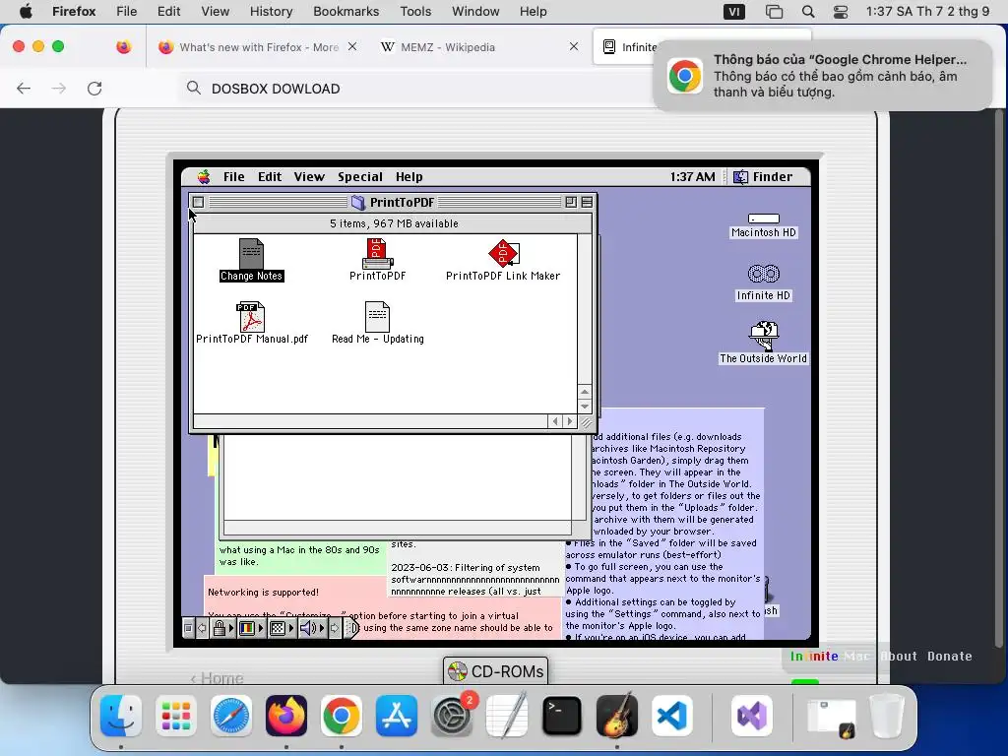Image resolution: width=1008 pixels, height=756 pixels.
Task: Switch to What's new with Firefox tab
Action: tap(257, 47)
